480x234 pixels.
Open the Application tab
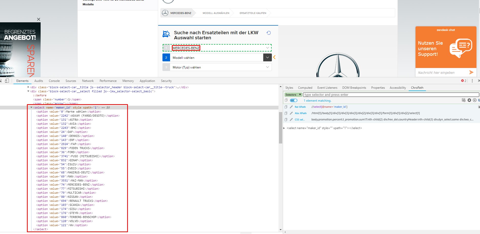[x=147, y=81]
